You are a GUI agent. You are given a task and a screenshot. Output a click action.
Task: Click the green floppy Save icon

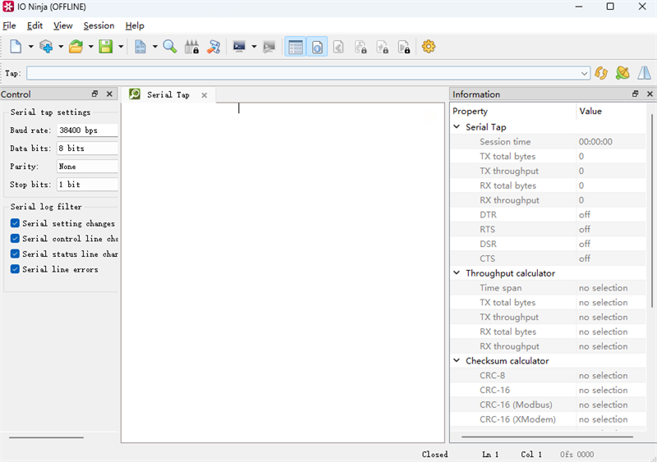pyautogui.click(x=106, y=47)
